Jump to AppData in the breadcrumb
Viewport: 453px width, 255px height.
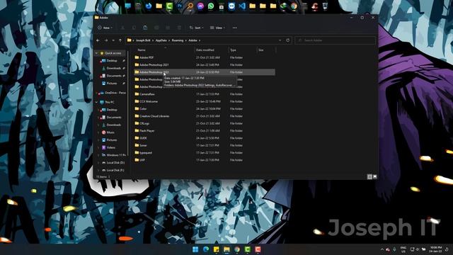[x=161, y=40]
